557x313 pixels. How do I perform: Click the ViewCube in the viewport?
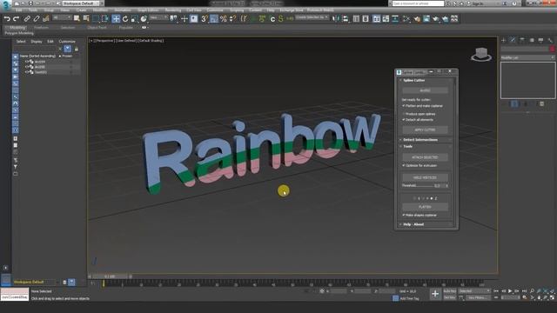pos(481,54)
